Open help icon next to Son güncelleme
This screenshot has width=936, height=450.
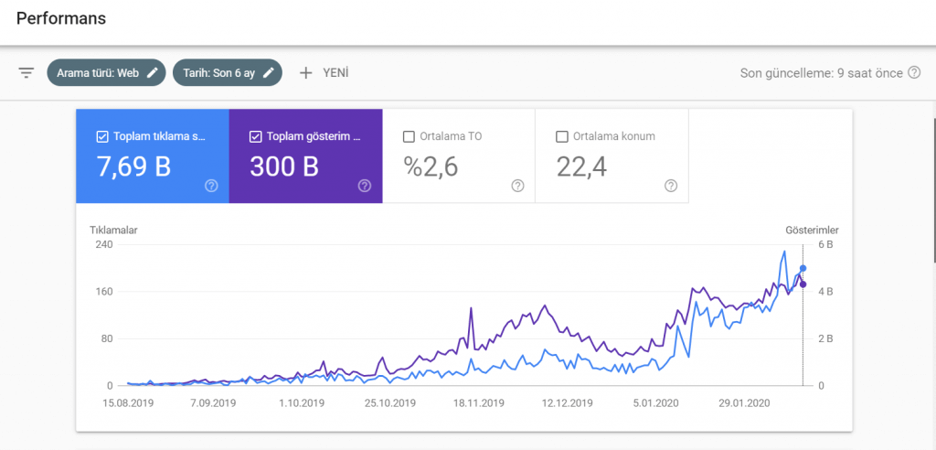[914, 72]
